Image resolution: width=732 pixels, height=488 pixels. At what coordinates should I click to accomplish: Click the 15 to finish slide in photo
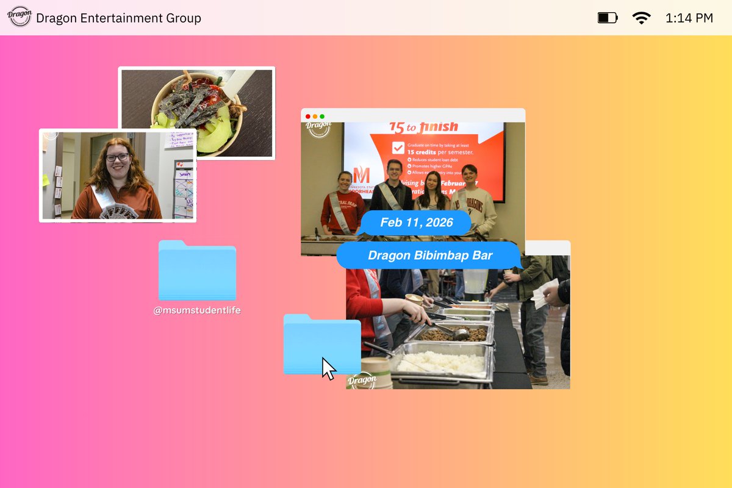coord(423,162)
